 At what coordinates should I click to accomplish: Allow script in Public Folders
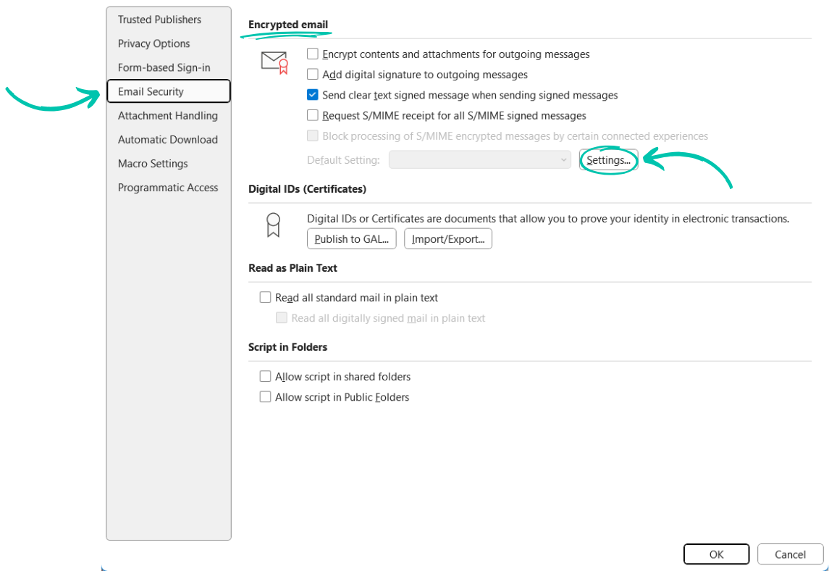pos(266,396)
